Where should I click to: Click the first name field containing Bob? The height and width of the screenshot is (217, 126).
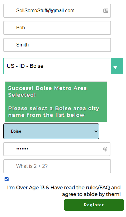click(x=57, y=28)
